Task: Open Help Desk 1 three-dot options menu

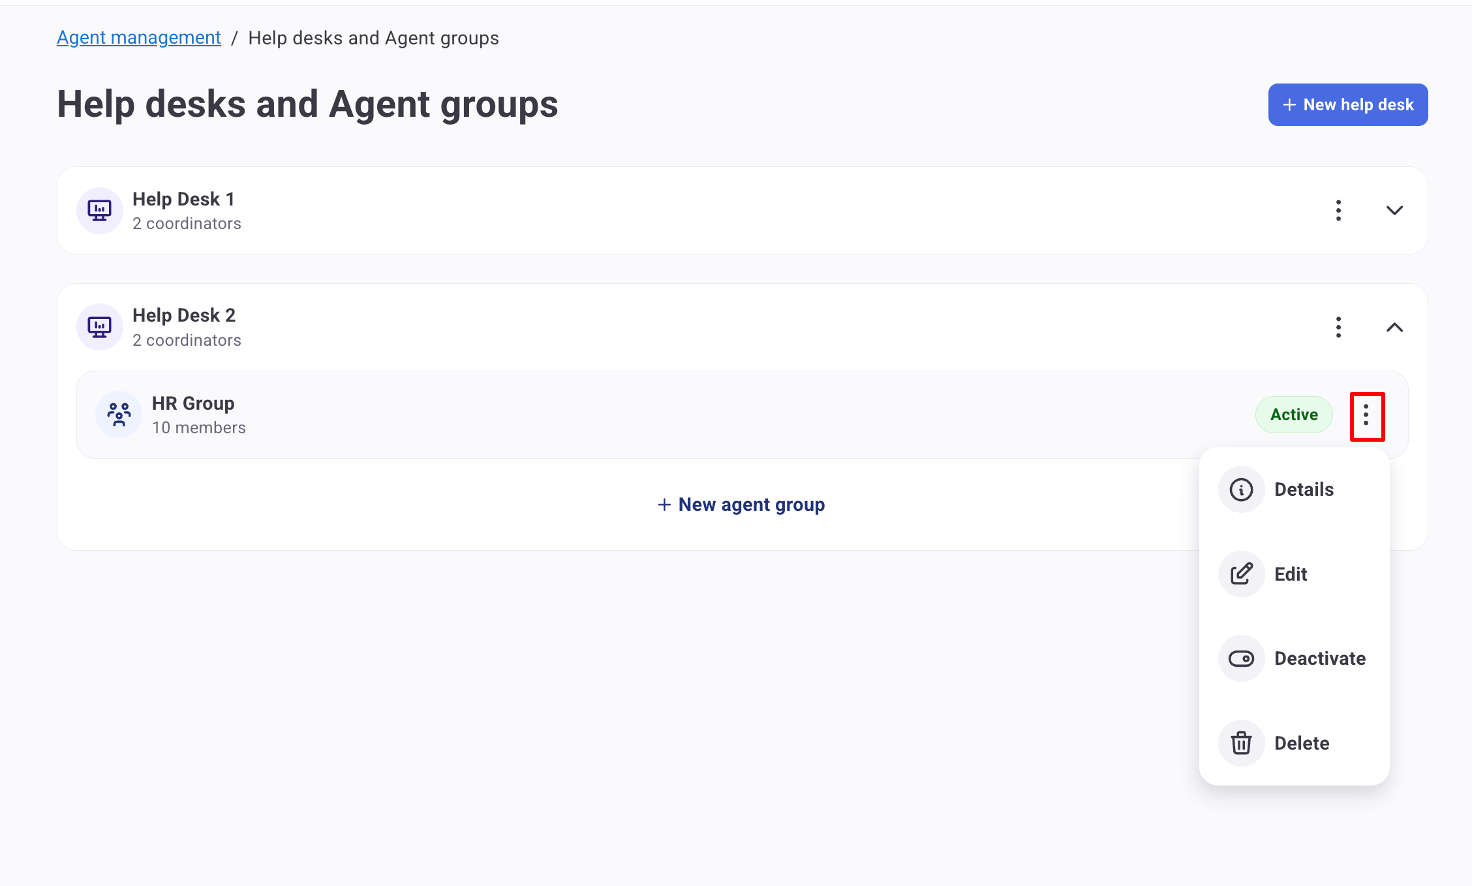Action: click(1338, 210)
